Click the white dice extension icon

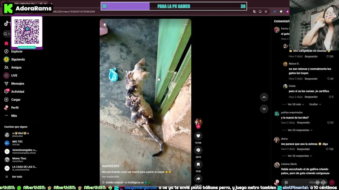(281, 12)
